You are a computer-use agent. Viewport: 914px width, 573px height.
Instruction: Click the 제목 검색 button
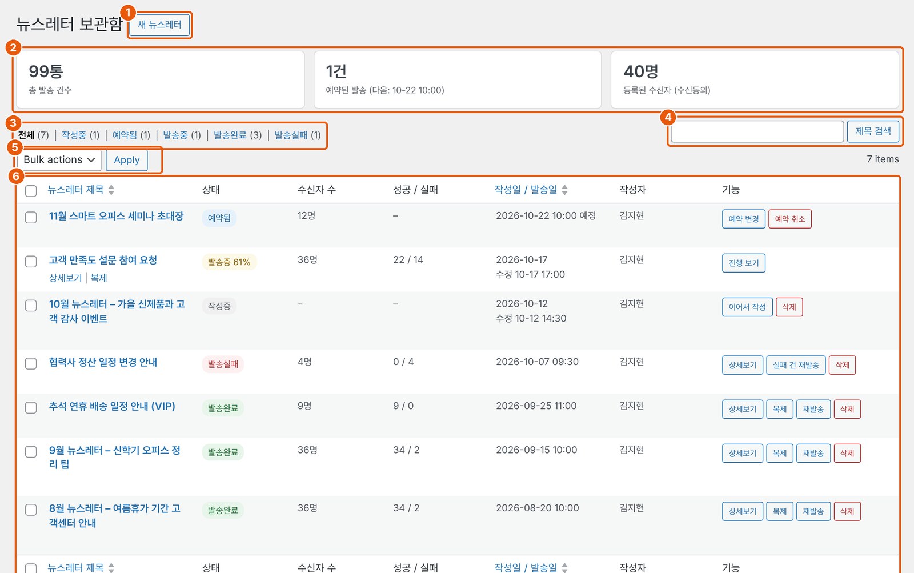[873, 131]
